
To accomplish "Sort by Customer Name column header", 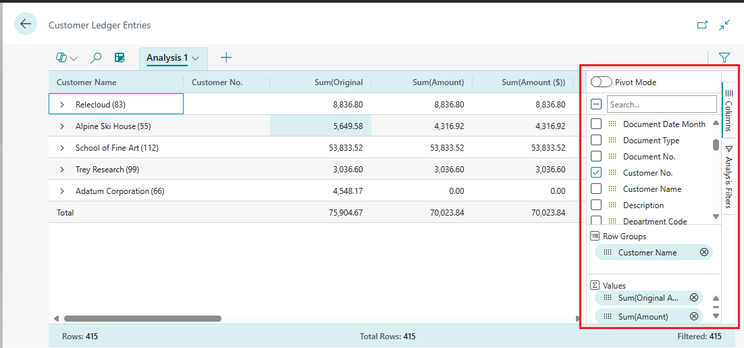I will point(86,82).
